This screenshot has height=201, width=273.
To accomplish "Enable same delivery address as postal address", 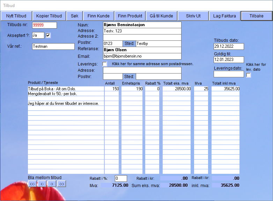I will [105, 64].
